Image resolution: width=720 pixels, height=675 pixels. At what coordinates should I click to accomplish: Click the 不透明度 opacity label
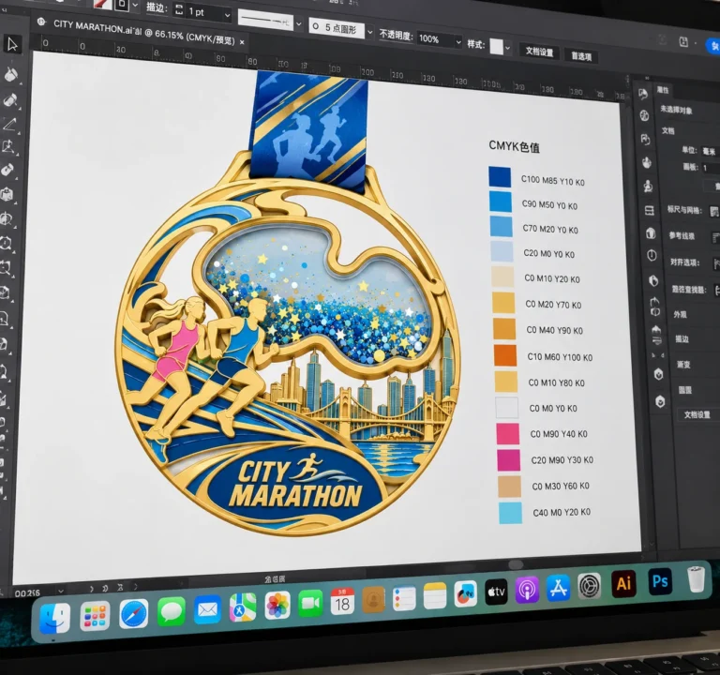coord(396,35)
